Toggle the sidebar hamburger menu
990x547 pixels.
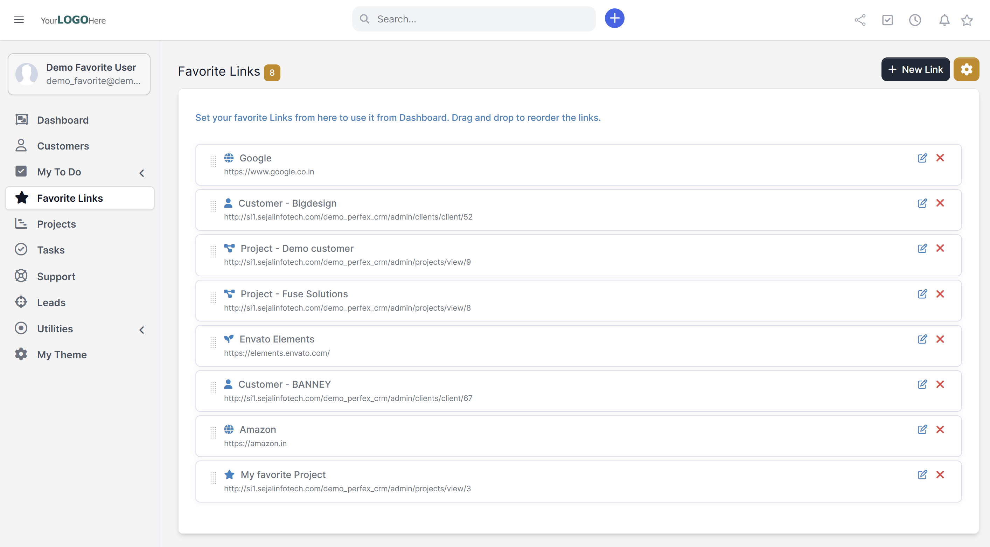(19, 20)
